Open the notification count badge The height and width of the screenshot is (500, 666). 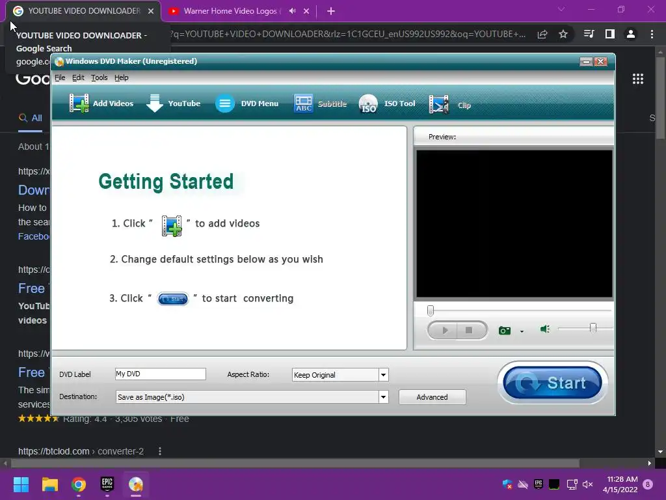(648, 484)
